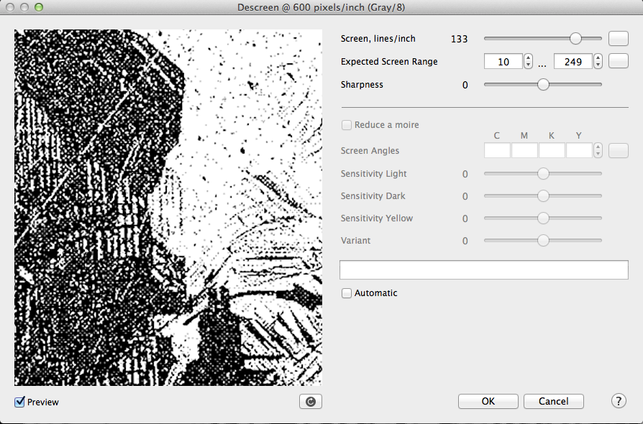643x424 pixels.
Task: Click the C screen angle field
Action: [x=497, y=150]
